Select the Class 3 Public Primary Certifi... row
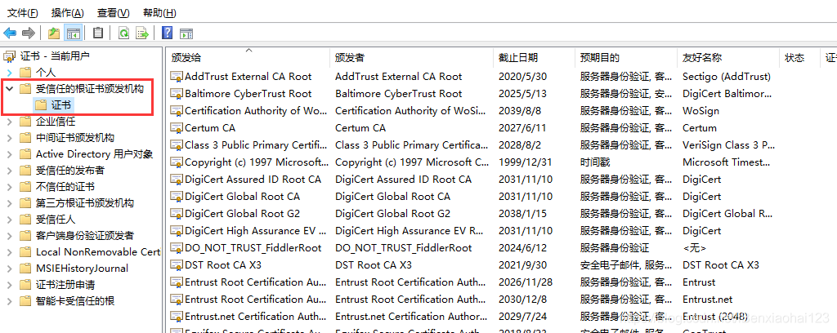The width and height of the screenshot is (837, 333). click(x=502, y=145)
